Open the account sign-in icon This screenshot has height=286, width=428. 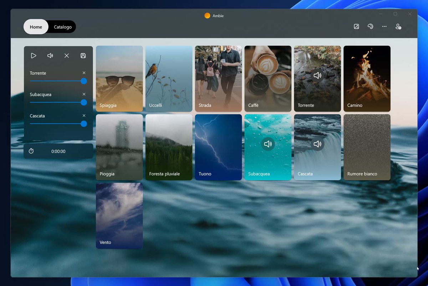(x=398, y=26)
